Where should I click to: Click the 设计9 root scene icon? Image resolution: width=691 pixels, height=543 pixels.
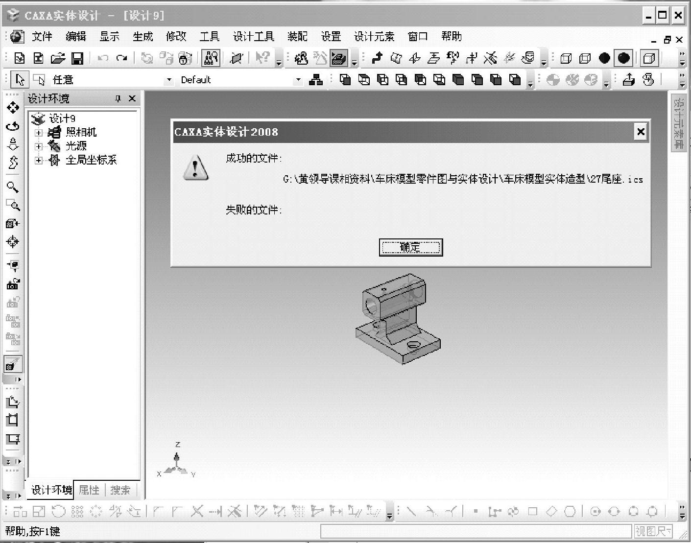[38, 118]
